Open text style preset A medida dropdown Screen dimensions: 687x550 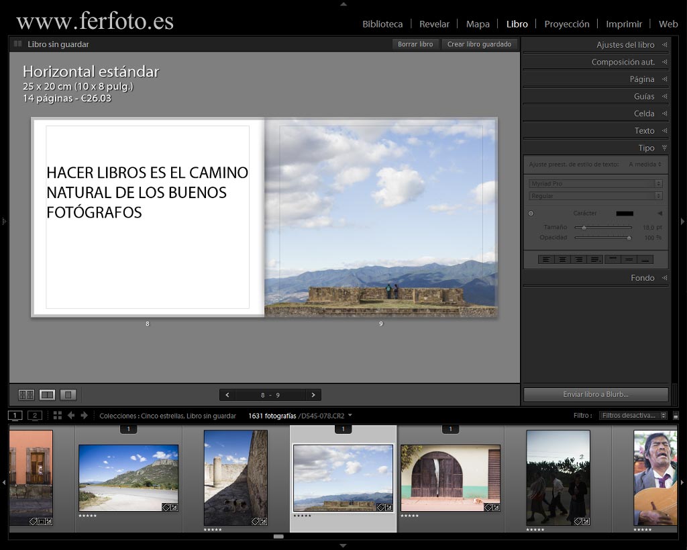pyautogui.click(x=645, y=165)
